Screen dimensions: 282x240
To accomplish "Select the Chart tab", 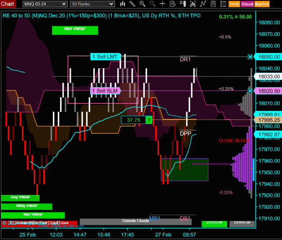I will coord(8,4).
